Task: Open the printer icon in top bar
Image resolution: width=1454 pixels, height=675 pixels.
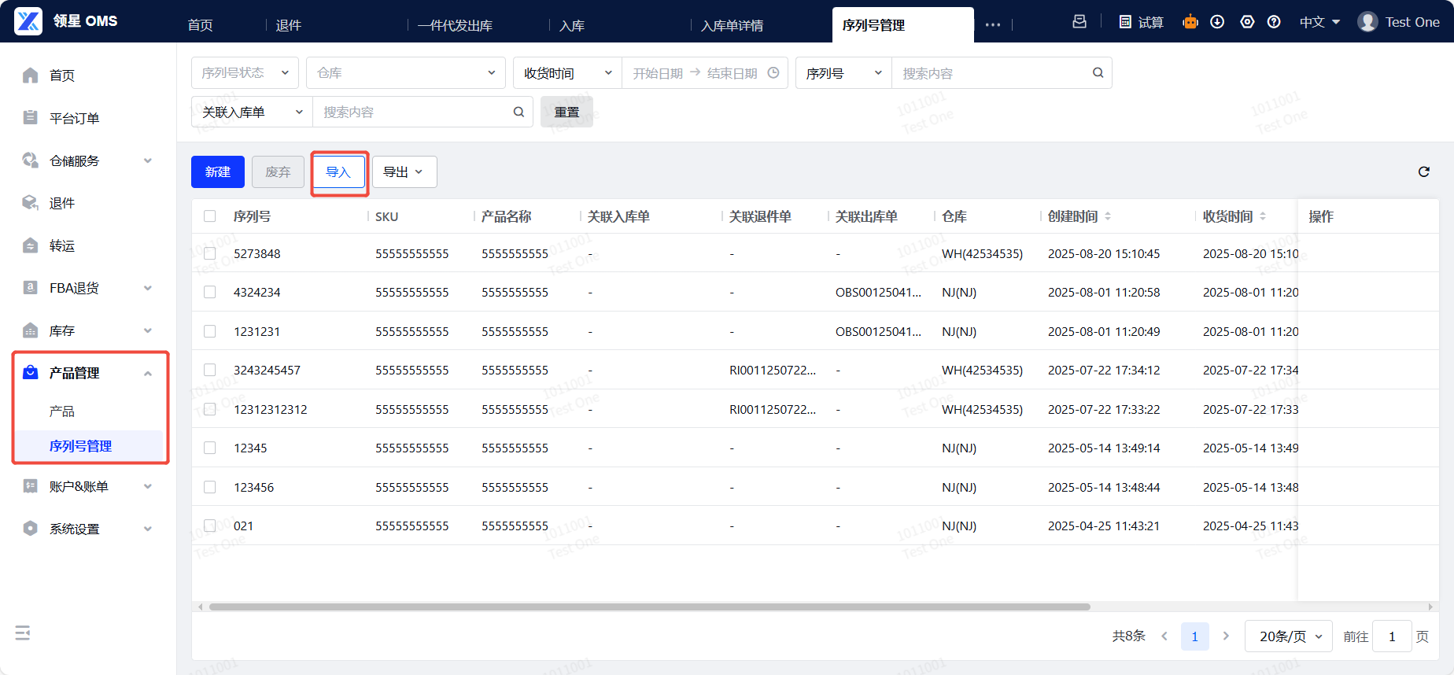Action: point(1079,22)
